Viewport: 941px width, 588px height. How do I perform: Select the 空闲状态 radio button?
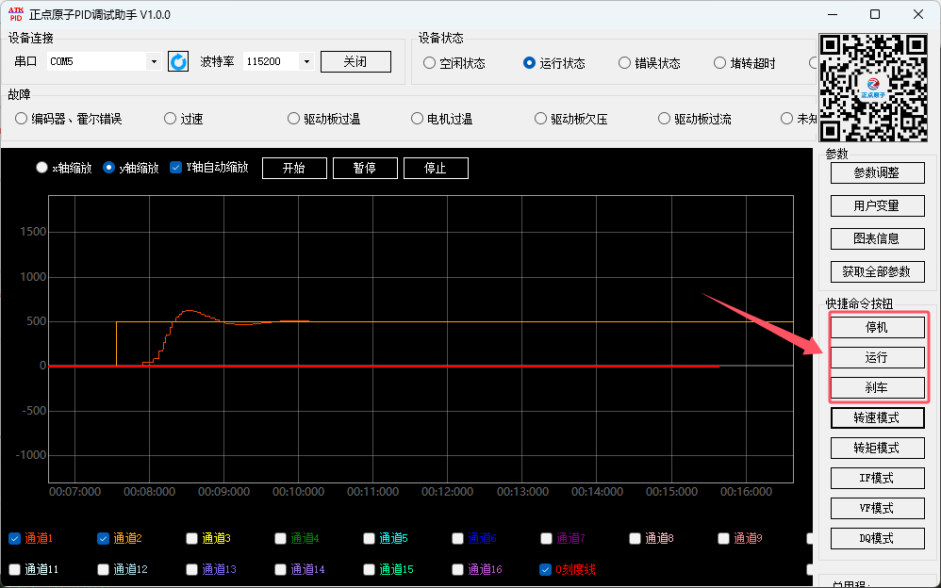(429, 63)
